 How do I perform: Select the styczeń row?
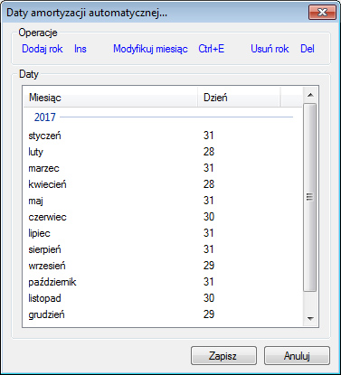(163, 136)
